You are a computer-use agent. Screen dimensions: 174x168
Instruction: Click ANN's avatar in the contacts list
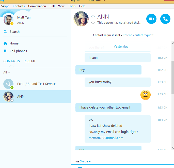8,97
